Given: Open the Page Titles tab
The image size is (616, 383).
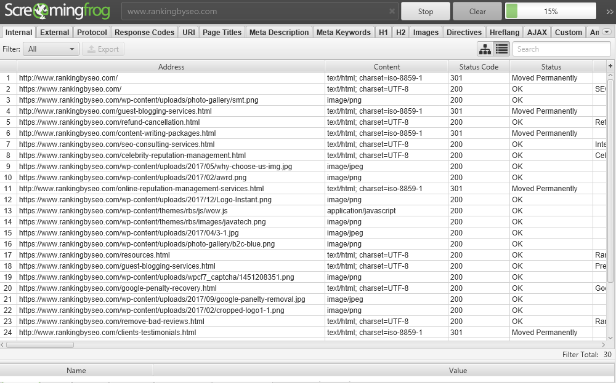Looking at the screenshot, I should click(222, 32).
